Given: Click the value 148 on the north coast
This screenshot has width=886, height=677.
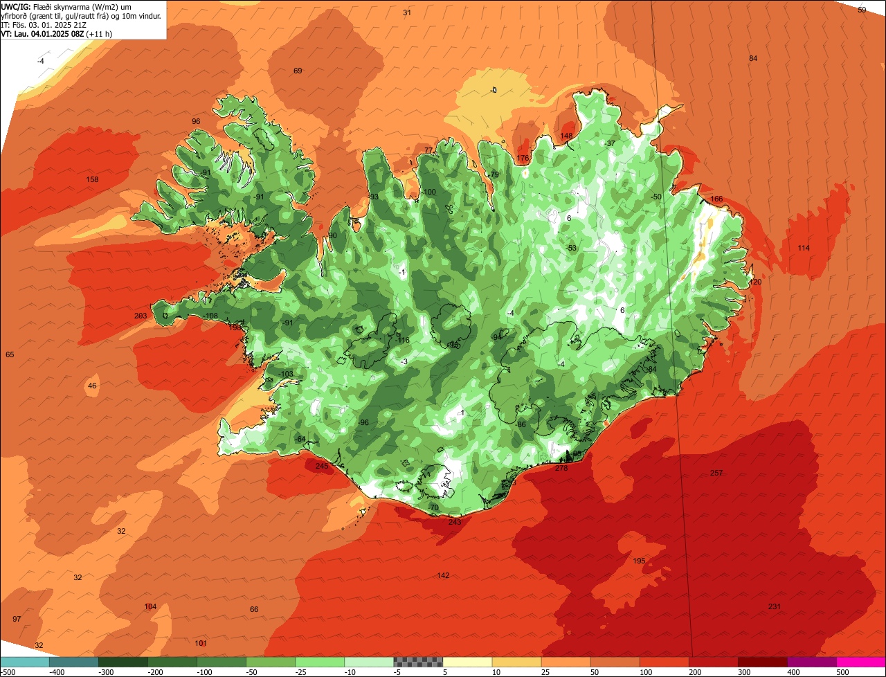Looking at the screenshot, I should pos(566,136).
